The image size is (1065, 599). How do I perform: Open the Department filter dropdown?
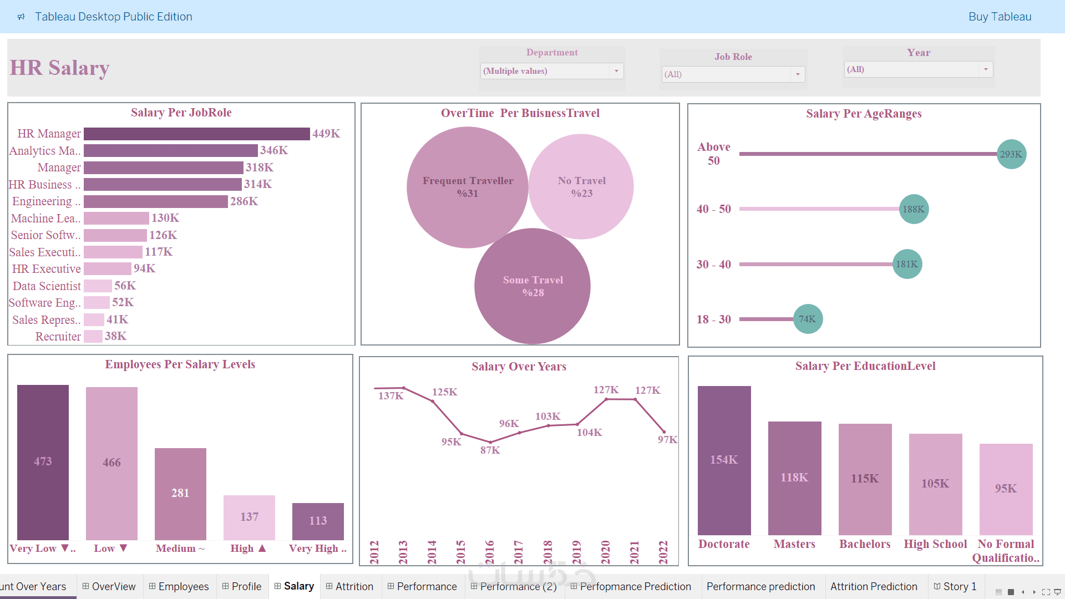click(x=616, y=71)
